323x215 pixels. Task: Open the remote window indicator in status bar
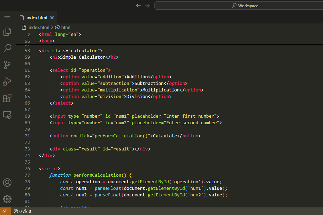pos(5,211)
